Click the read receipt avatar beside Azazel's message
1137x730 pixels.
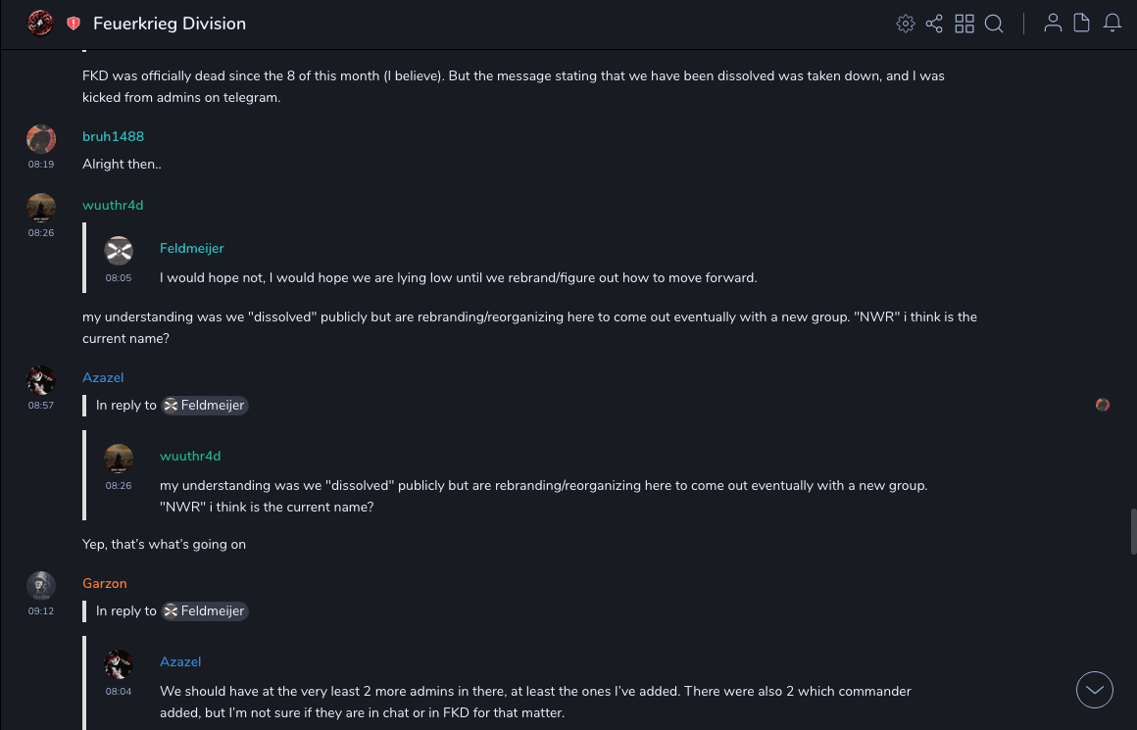[1103, 405]
